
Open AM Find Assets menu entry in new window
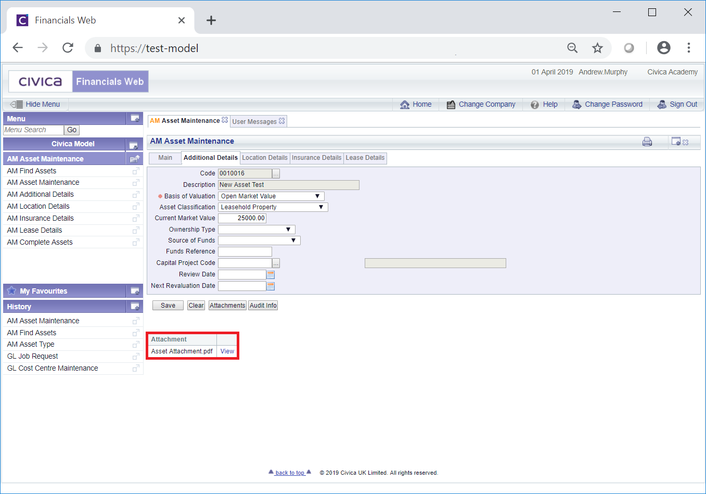pyautogui.click(x=136, y=171)
